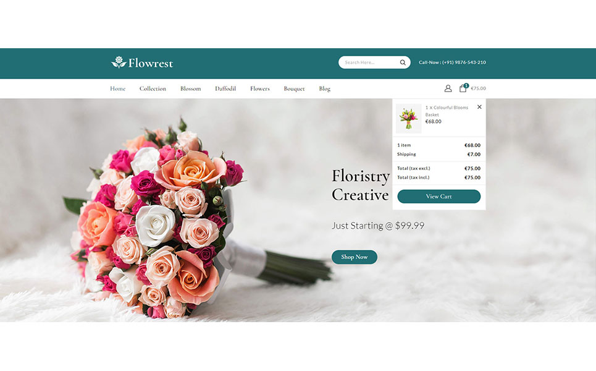Open the Home menu item
Viewport: 596px width, 371px height.
118,88
